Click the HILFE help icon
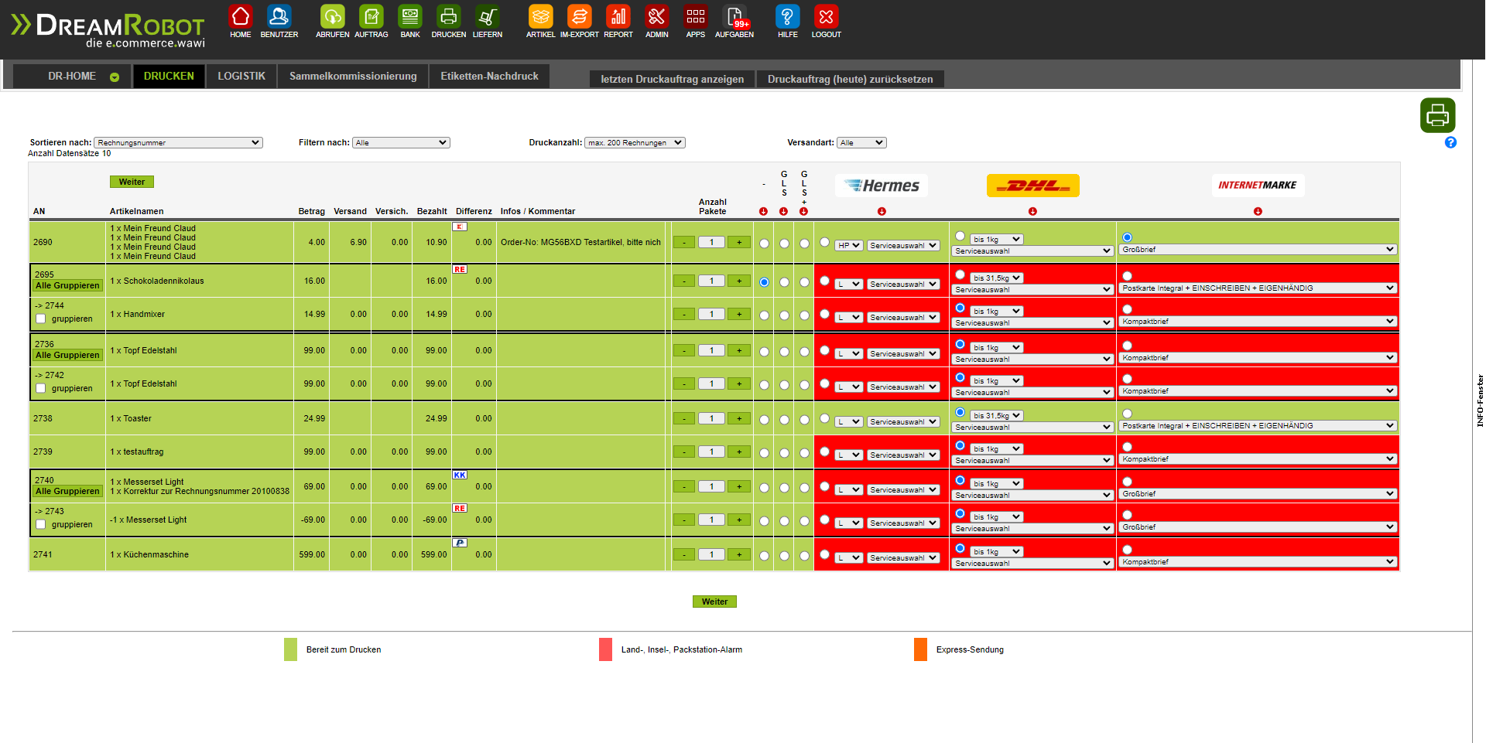The width and height of the screenshot is (1486, 743). pos(788,16)
